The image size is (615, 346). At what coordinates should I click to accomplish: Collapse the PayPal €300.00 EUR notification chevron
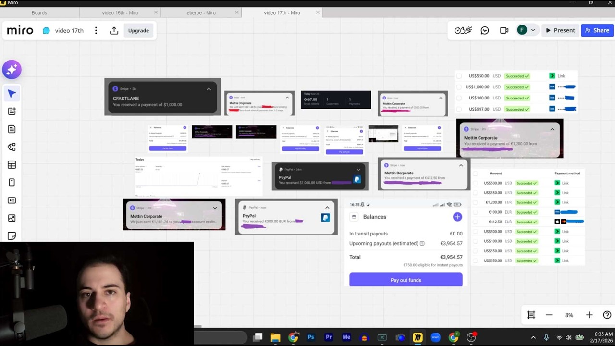click(327, 208)
